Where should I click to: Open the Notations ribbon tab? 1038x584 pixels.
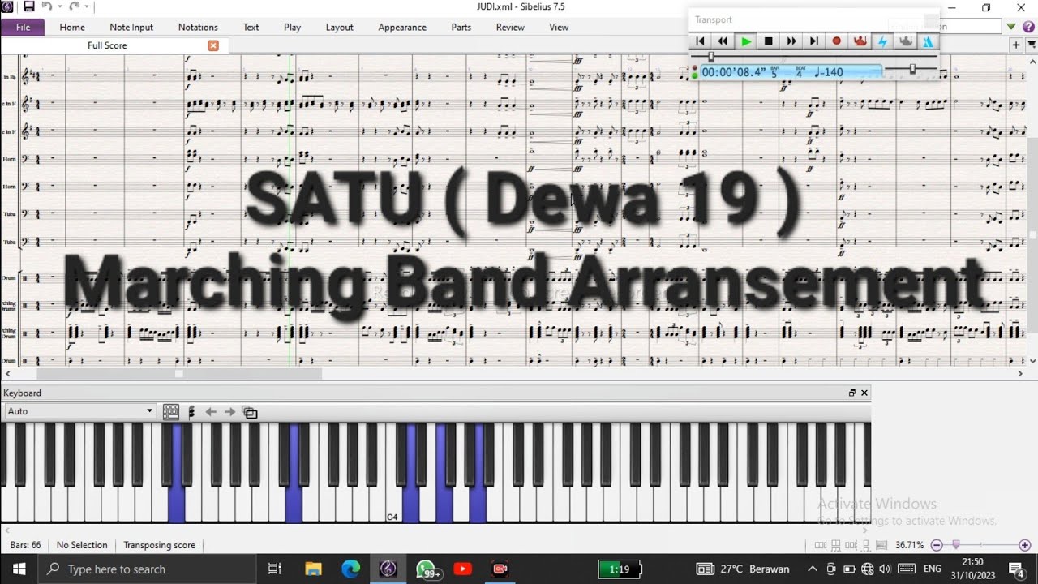(198, 27)
